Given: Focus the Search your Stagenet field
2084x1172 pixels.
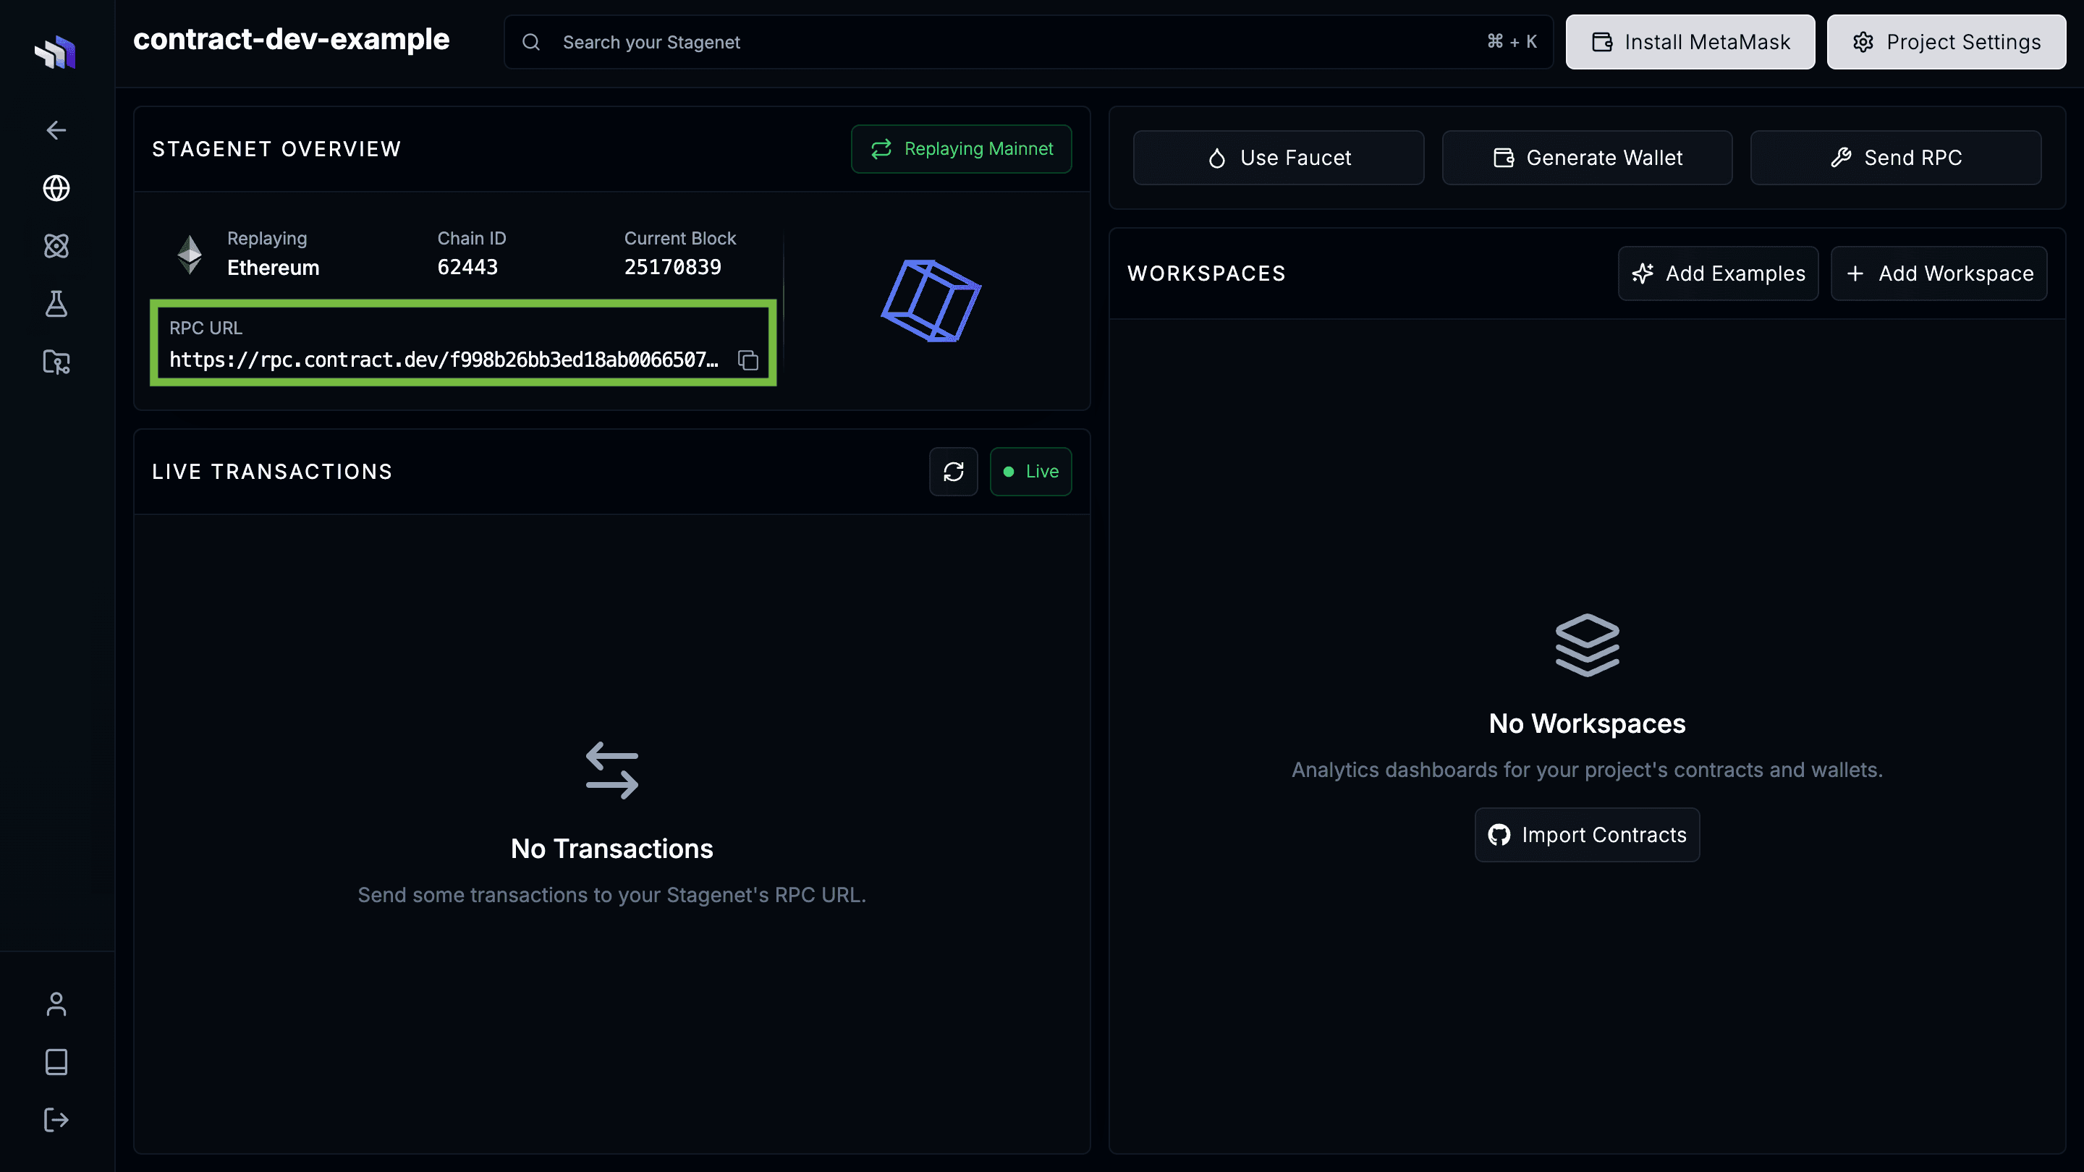Looking at the screenshot, I should point(1028,42).
